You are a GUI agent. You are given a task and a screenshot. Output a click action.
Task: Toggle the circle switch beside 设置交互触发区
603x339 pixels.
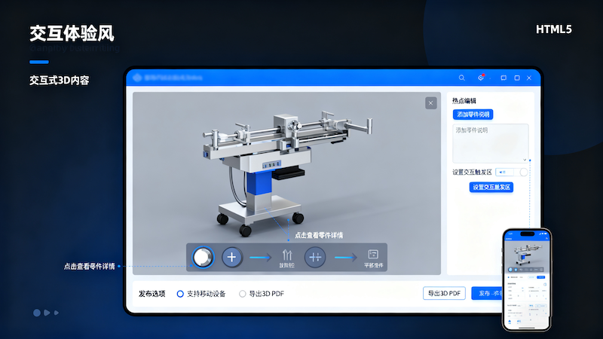(524, 172)
